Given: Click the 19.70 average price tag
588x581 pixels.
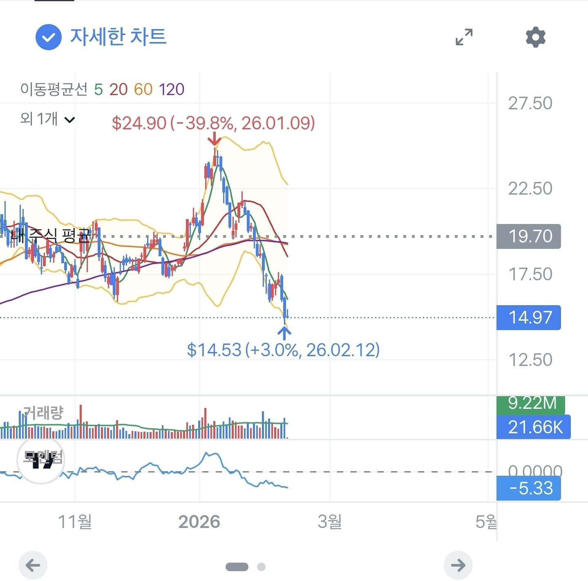Looking at the screenshot, I should point(529,236).
